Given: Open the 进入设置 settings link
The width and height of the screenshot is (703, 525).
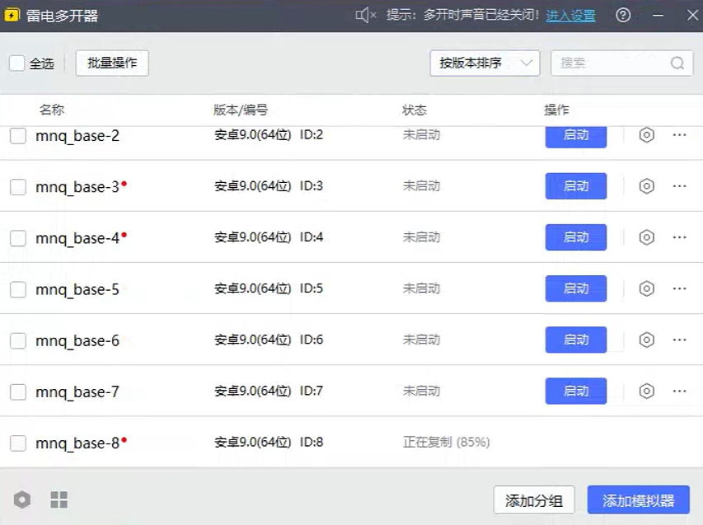Looking at the screenshot, I should 571,15.
